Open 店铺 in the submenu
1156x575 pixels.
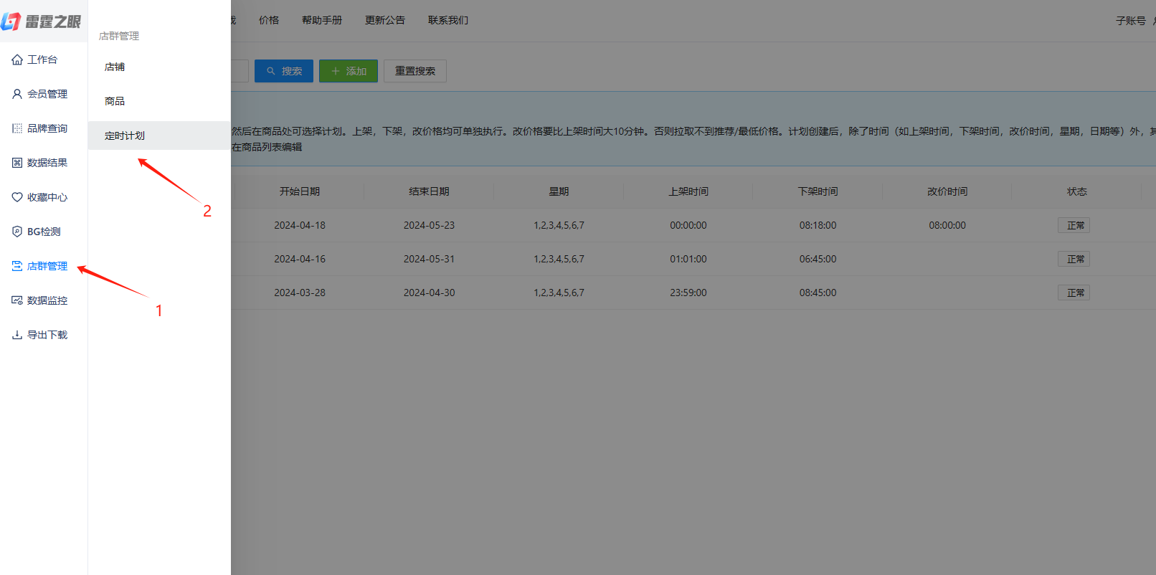(115, 67)
